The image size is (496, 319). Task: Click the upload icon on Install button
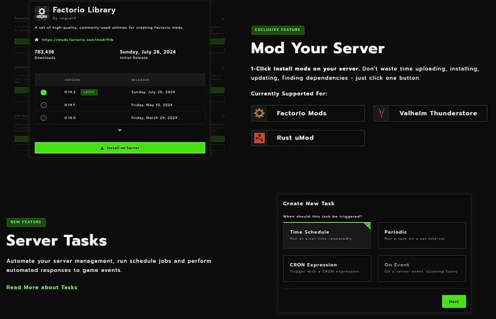tap(102, 148)
